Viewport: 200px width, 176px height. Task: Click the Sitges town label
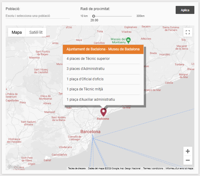31,164
